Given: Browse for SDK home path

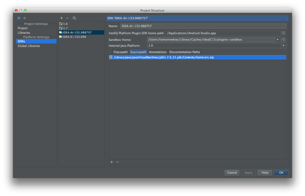Looking at the screenshot, I should (284, 33).
